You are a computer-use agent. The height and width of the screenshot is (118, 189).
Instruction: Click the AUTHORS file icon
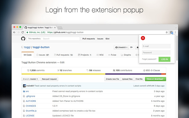(24, 101)
